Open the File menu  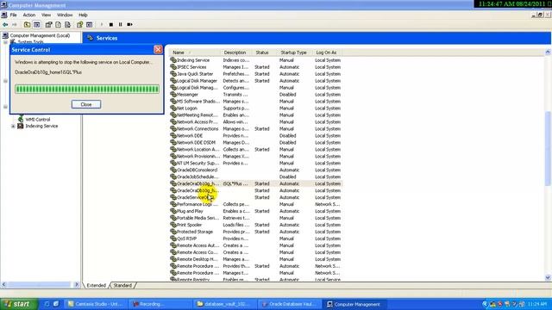[14, 15]
